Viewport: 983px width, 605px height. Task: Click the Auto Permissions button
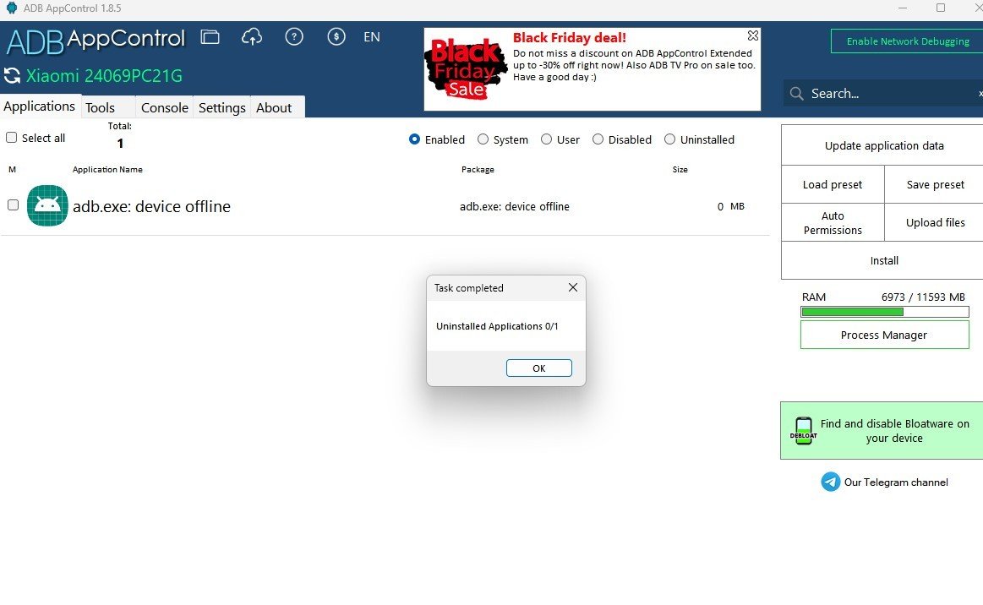coord(833,222)
